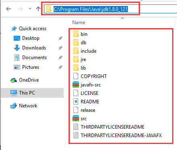Open Pictures in the sidebar

[x=31, y=67]
